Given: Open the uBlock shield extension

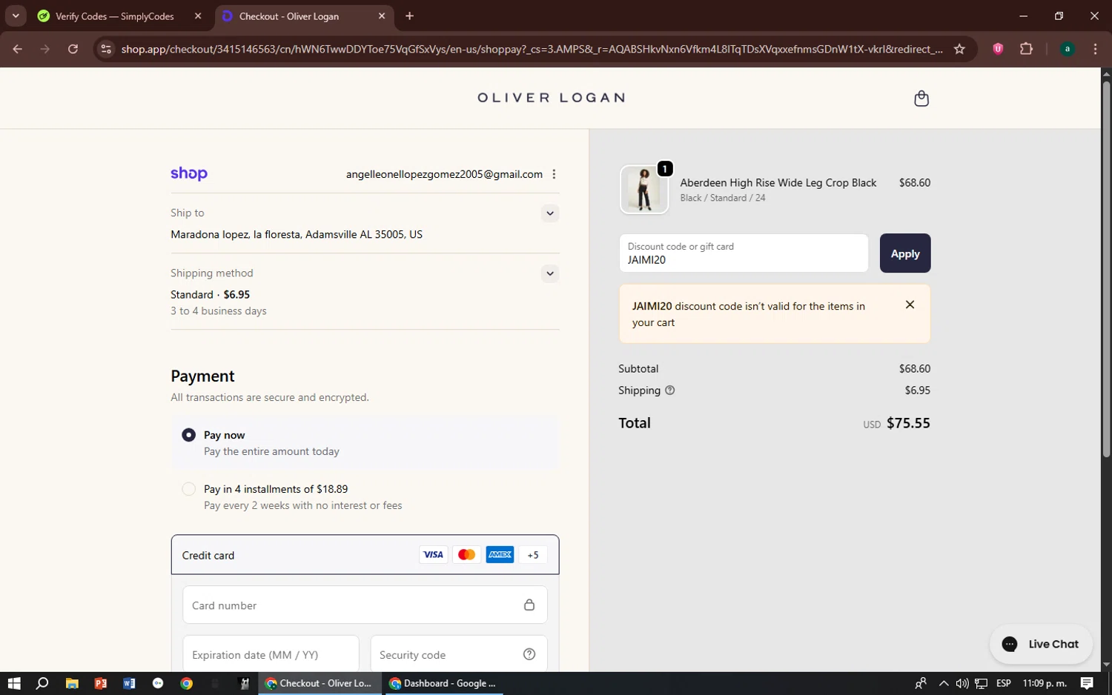Looking at the screenshot, I should point(998,49).
